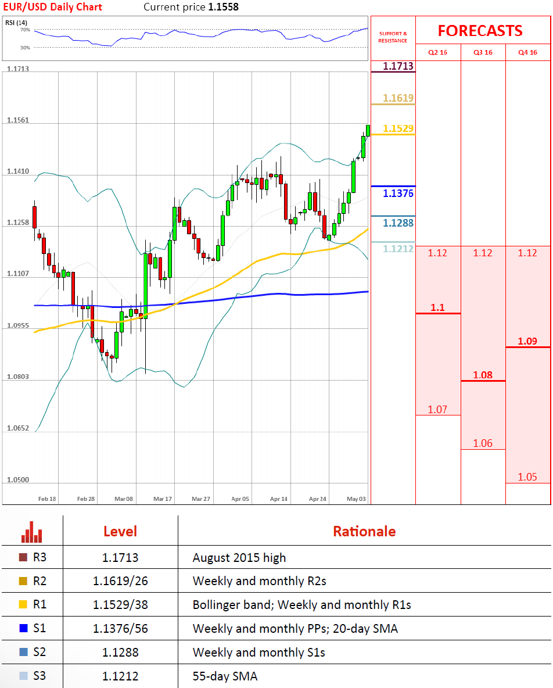553x688 pixels.
Task: Click the EUR/USD Daily Chart title
Action: pos(52,7)
